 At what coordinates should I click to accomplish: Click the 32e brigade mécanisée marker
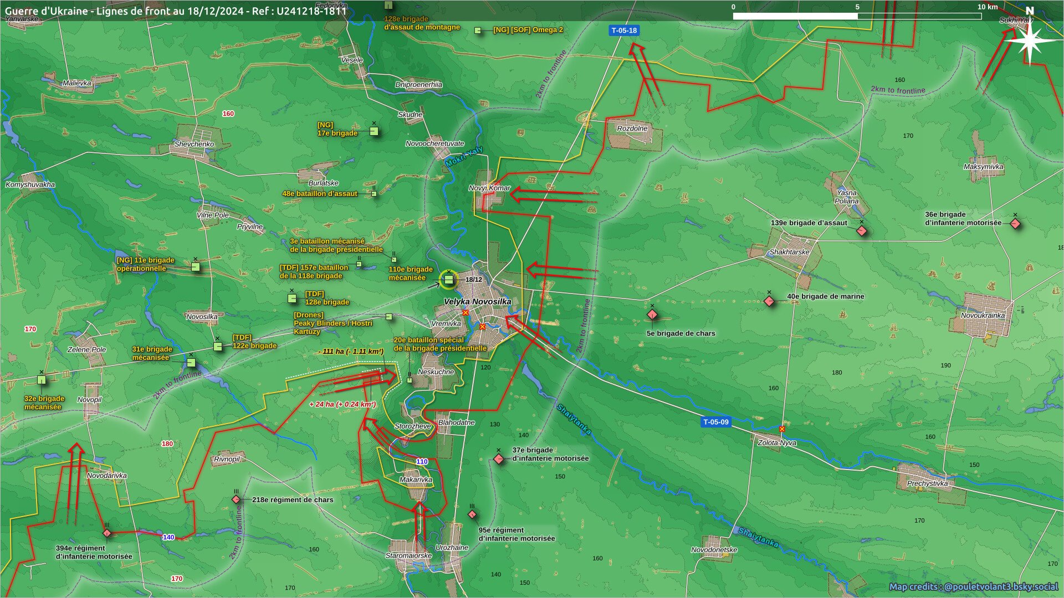pyautogui.click(x=42, y=380)
